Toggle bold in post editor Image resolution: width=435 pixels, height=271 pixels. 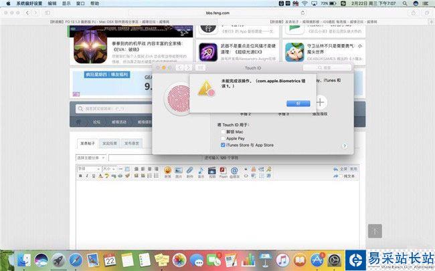tap(80, 176)
